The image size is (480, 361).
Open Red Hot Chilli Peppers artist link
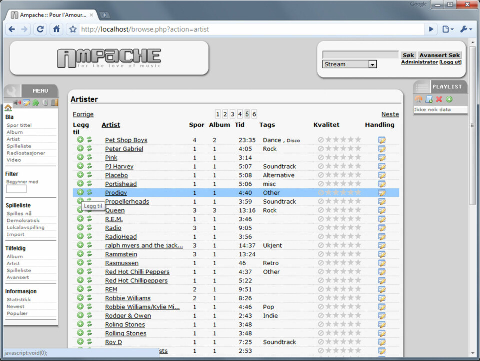pos(137,272)
